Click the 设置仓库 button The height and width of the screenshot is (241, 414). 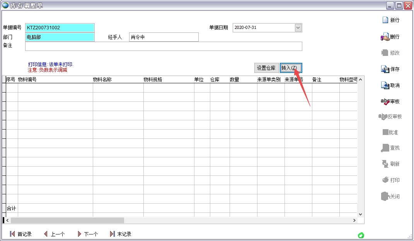[x=266, y=68]
